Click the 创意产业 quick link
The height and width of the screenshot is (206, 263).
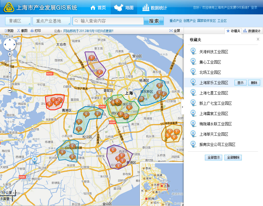pyautogui.click(x=190, y=21)
